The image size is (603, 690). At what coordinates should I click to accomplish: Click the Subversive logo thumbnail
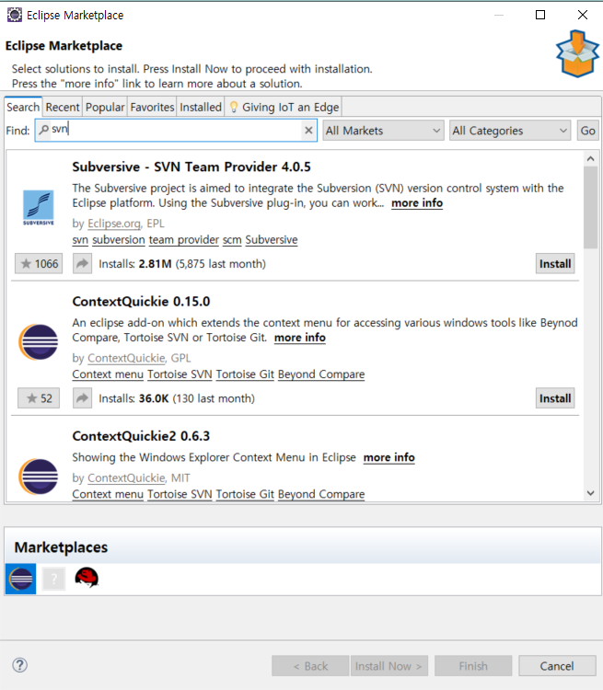(39, 207)
